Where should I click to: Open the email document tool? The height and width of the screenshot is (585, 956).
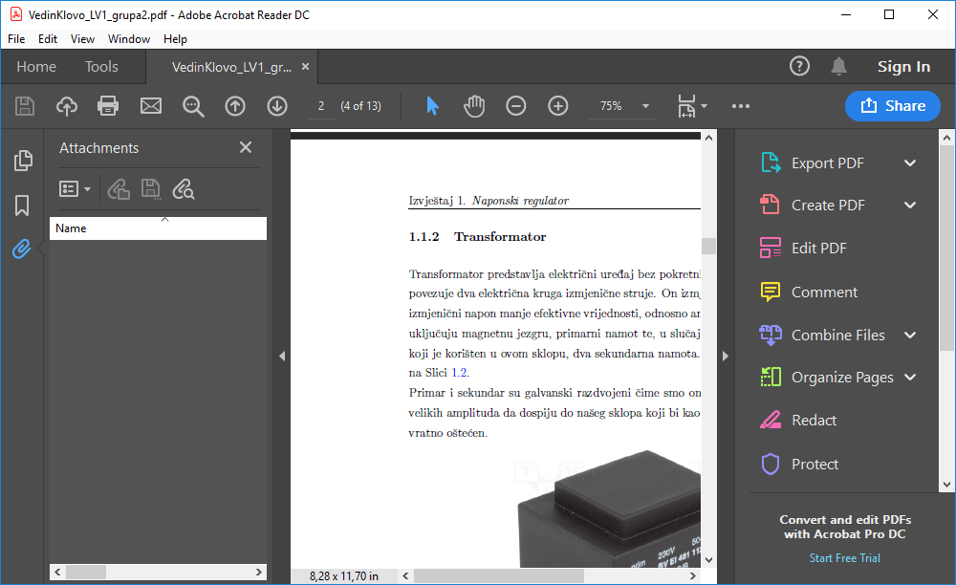click(x=150, y=106)
